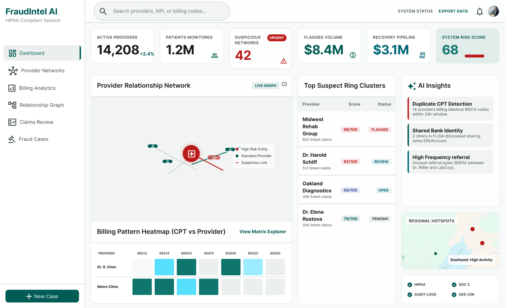Viewport: 505px width, 308px height.
Task: Open Fraud Cases from the sidebar
Action: click(x=28, y=139)
